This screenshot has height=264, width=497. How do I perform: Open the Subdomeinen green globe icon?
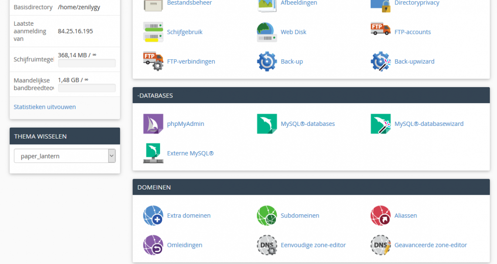coord(267,216)
